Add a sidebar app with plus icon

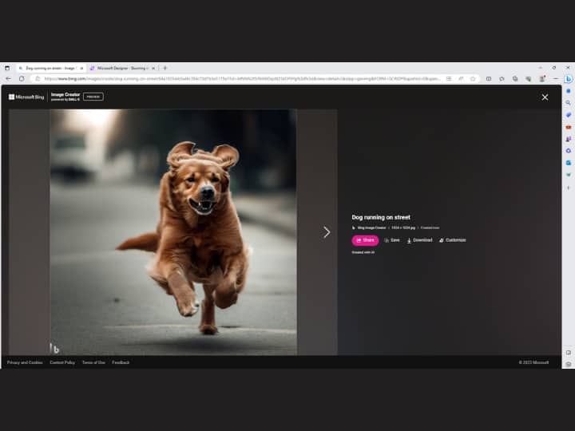pos(568,187)
